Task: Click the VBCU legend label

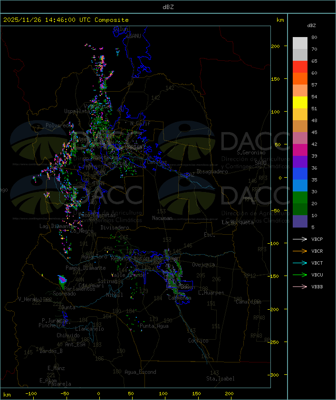Action: click(317, 275)
